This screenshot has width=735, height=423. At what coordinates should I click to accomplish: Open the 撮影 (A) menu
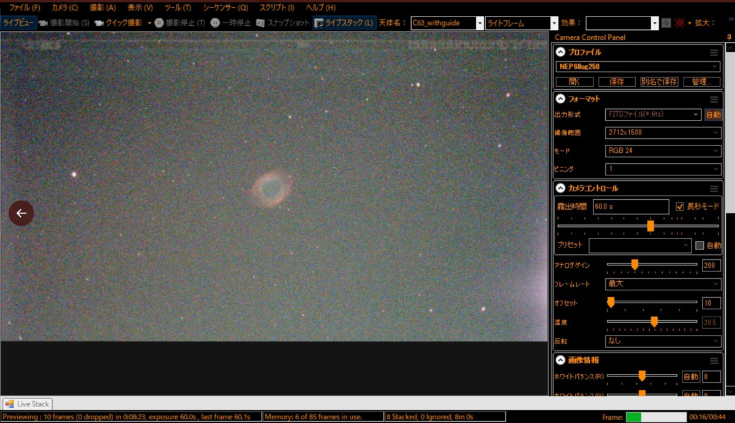tap(102, 7)
